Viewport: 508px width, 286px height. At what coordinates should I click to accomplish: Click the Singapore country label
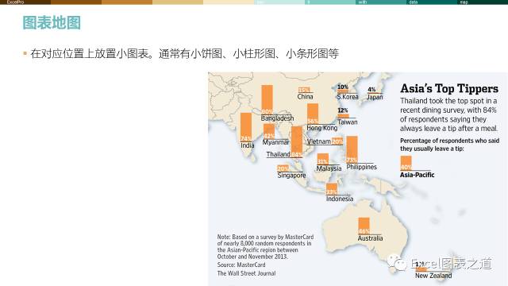coord(291,176)
